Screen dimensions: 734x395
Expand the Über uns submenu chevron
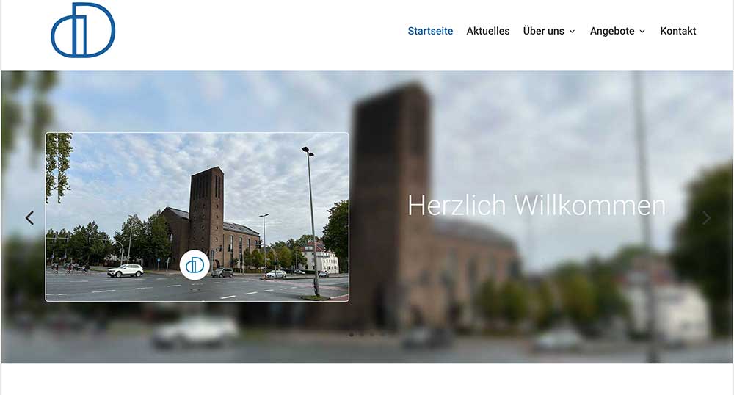point(572,32)
